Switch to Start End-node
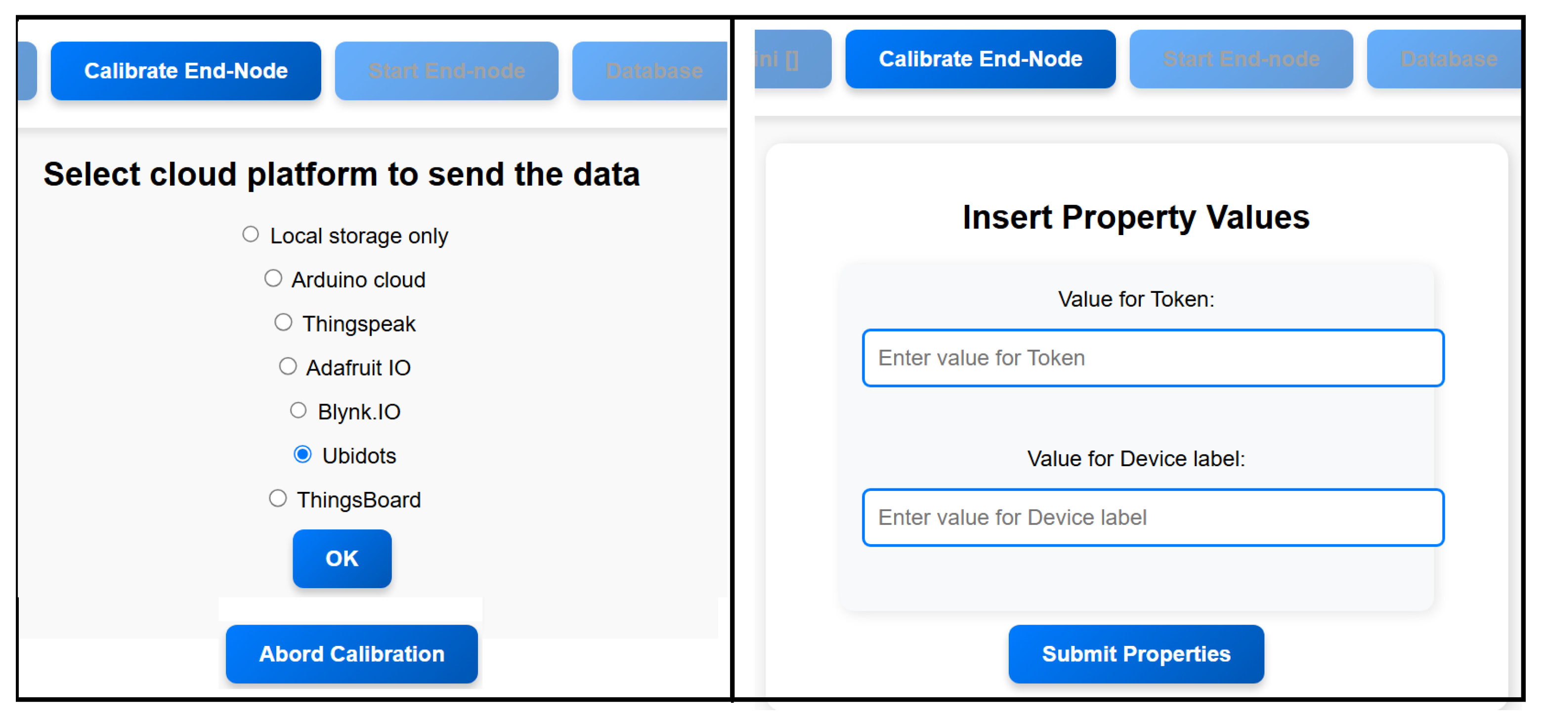The image size is (1546, 721). (446, 70)
